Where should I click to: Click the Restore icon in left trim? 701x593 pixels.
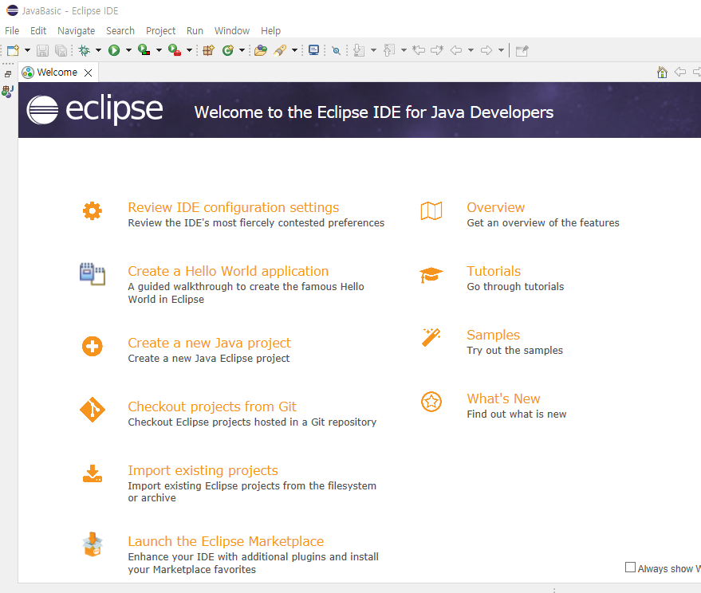pos(8,74)
